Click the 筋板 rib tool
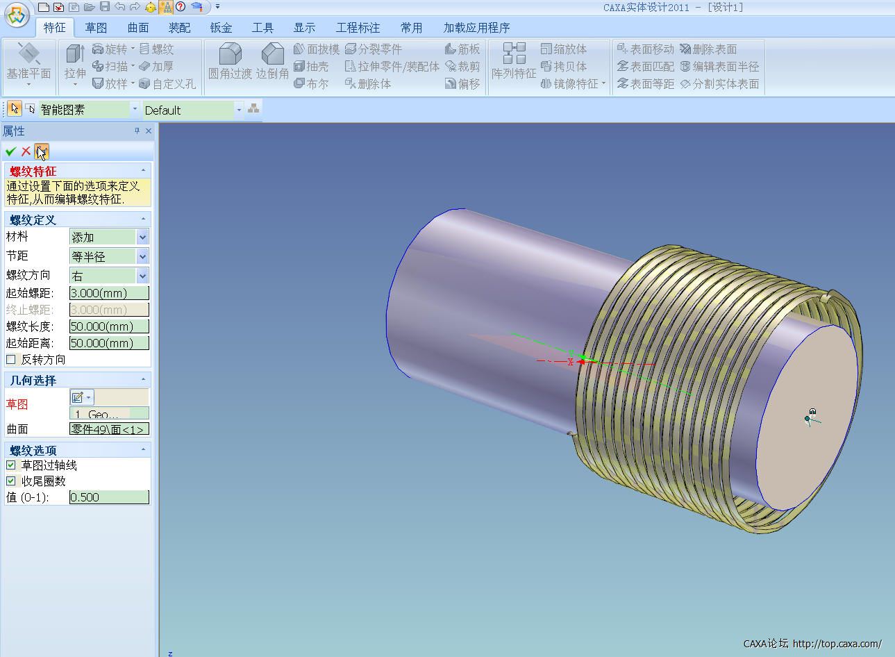This screenshot has width=895, height=657. pos(462,49)
